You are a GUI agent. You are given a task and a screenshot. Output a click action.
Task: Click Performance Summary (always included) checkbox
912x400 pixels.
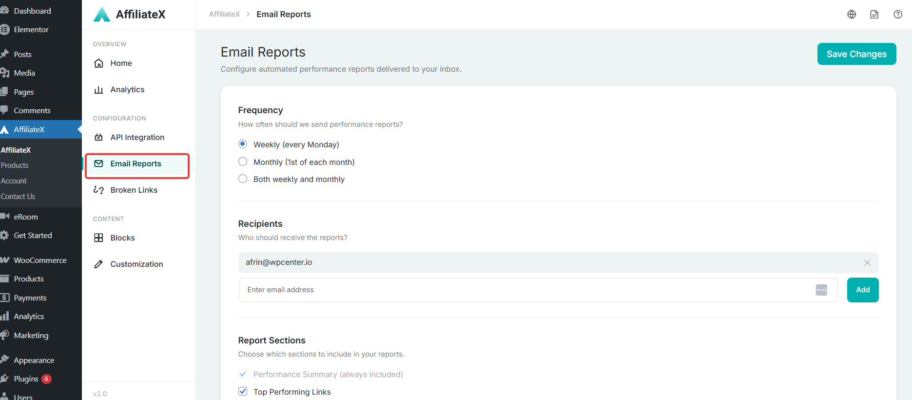pos(243,374)
